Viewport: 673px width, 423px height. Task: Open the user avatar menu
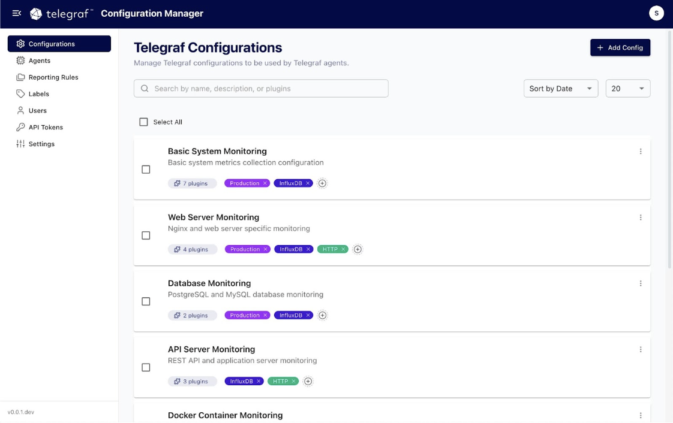tap(656, 13)
